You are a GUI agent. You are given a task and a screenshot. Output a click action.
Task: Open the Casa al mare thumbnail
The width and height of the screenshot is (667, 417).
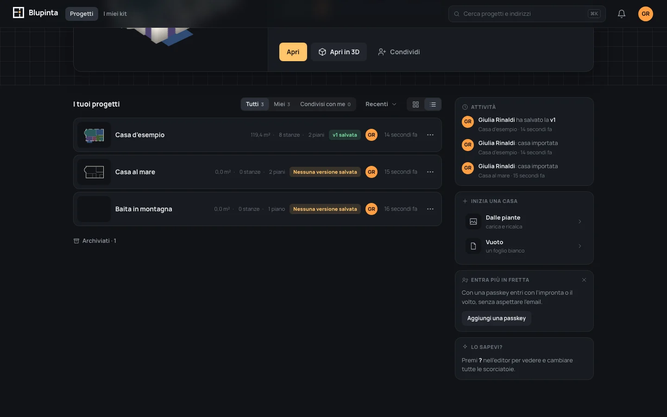(x=94, y=172)
